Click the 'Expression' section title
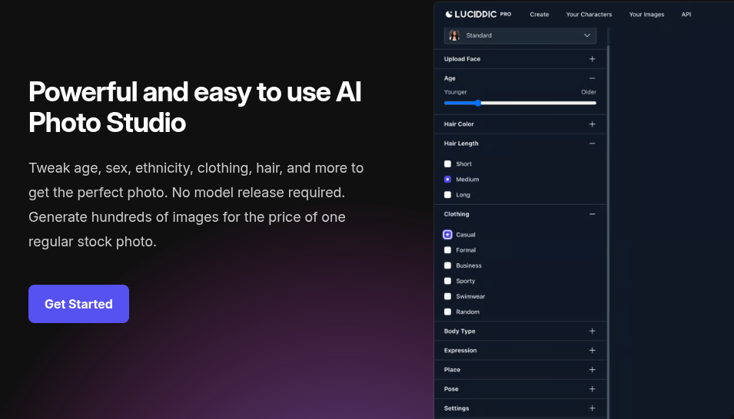Image resolution: width=734 pixels, height=419 pixels. point(460,350)
